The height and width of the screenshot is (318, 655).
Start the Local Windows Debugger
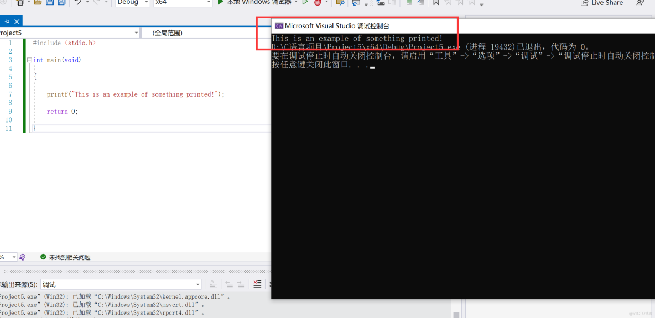click(254, 2)
